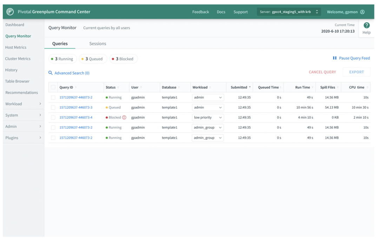This screenshot has width=379, height=244.
Task: Click the Pause Query Feed link
Action: 354,58
